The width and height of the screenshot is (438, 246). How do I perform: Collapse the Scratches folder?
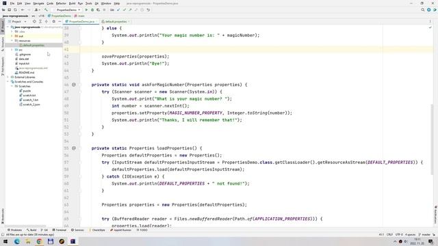pos(12,86)
